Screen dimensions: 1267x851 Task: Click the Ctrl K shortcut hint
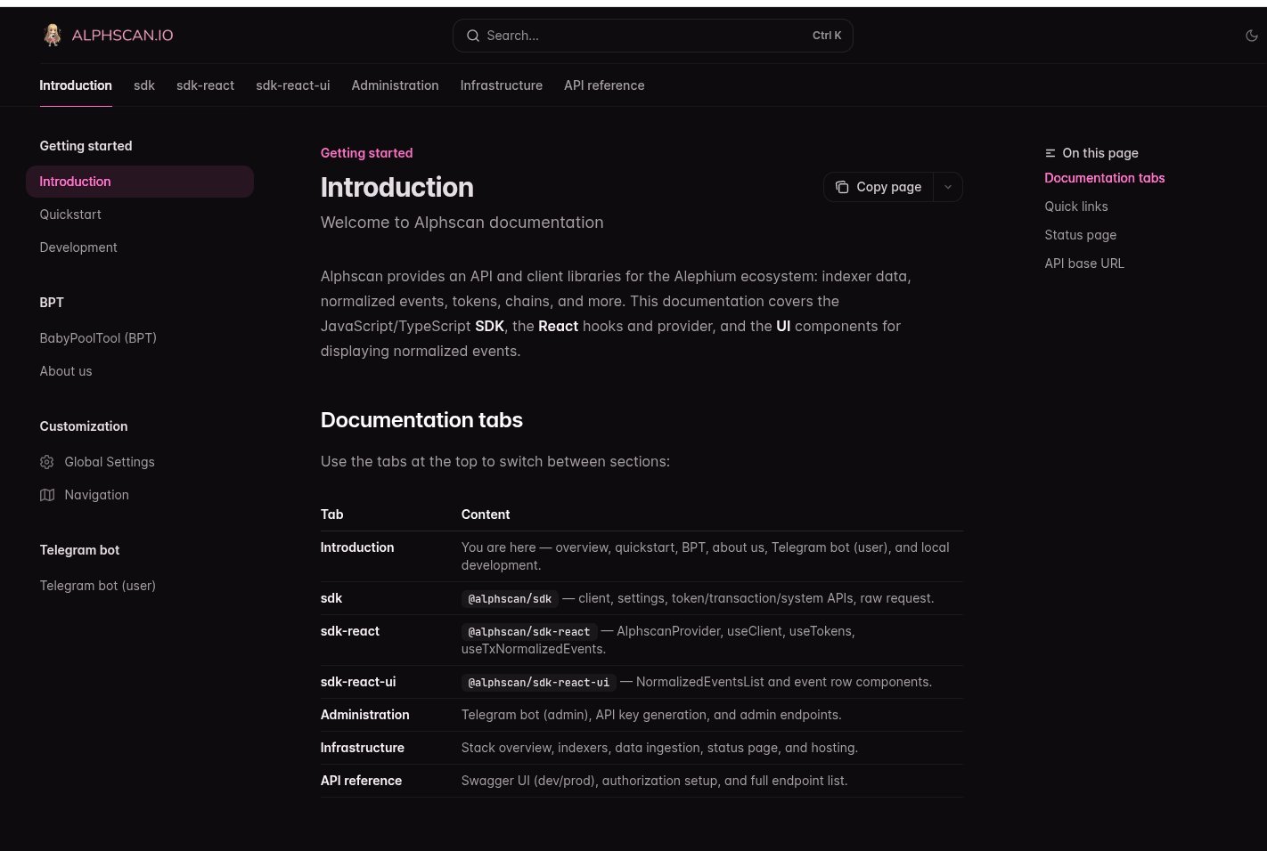point(827,36)
